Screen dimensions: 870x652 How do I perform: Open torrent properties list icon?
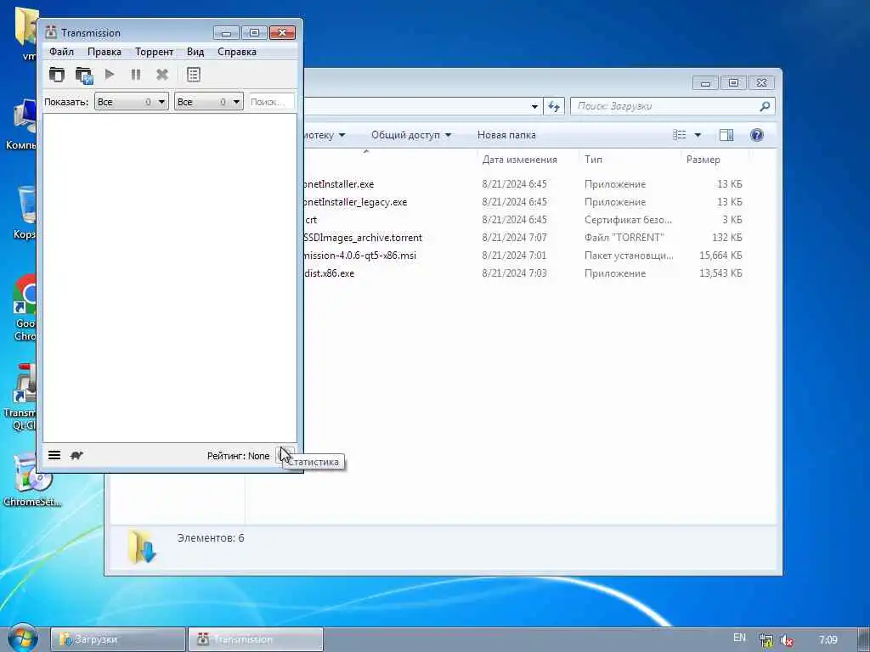[x=194, y=75]
